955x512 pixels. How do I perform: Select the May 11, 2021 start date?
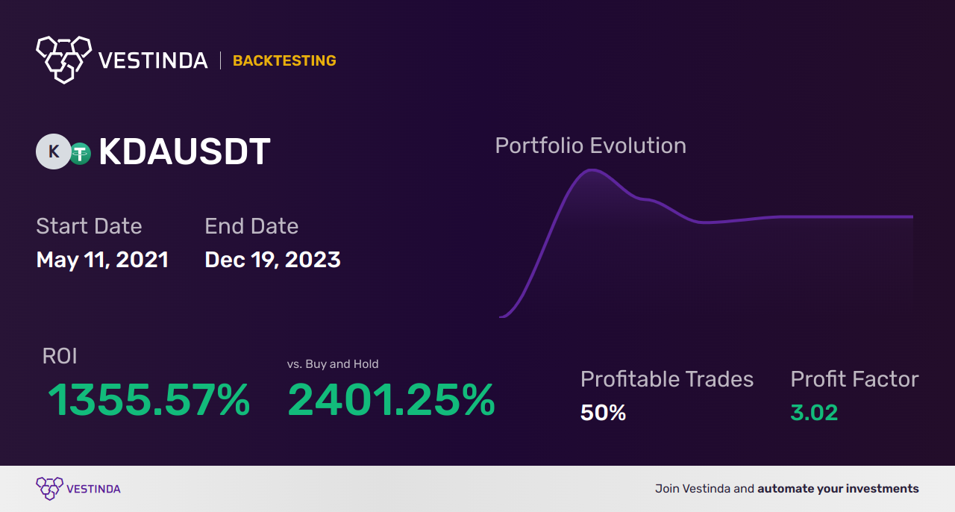click(102, 260)
